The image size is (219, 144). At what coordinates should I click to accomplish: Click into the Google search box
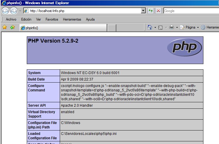coord(191,11)
